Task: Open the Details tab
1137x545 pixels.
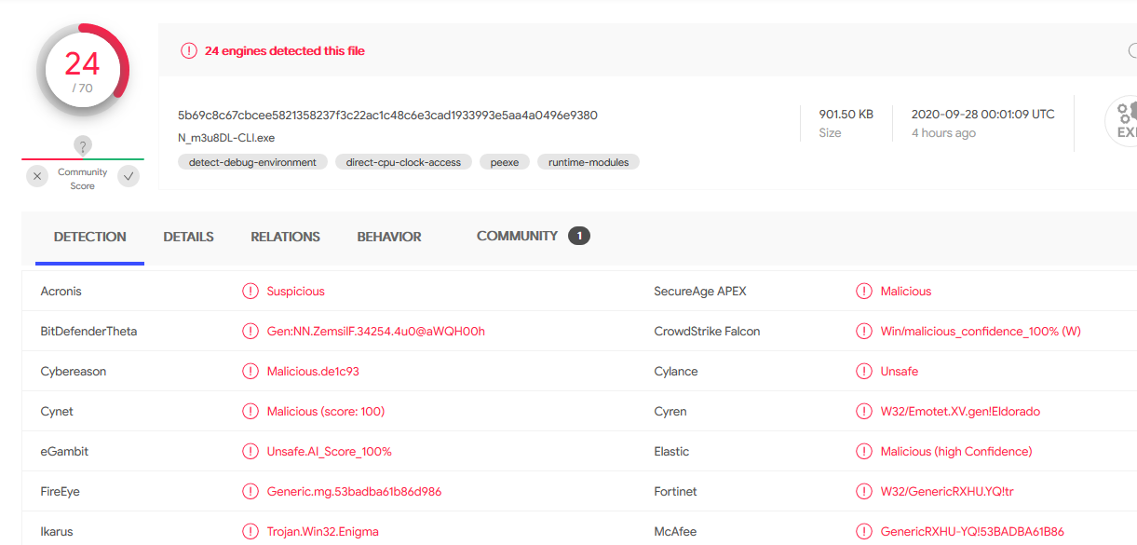Action: [x=188, y=237]
